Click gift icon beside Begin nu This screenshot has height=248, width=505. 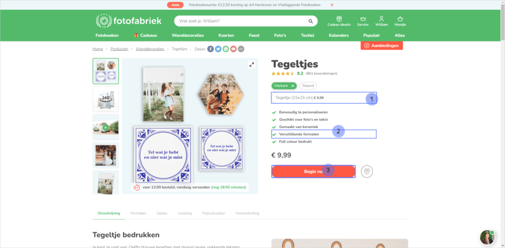coord(367,172)
